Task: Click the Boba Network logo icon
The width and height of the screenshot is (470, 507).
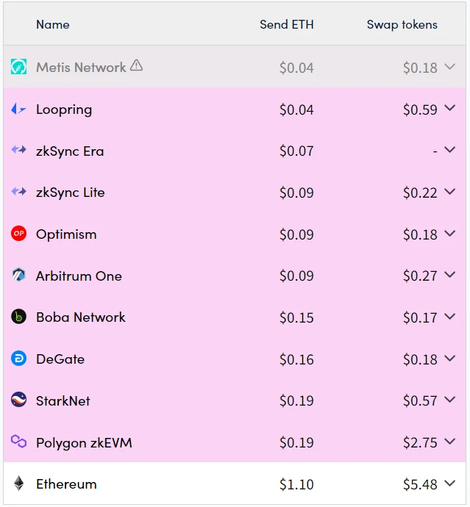Action: tap(18, 317)
